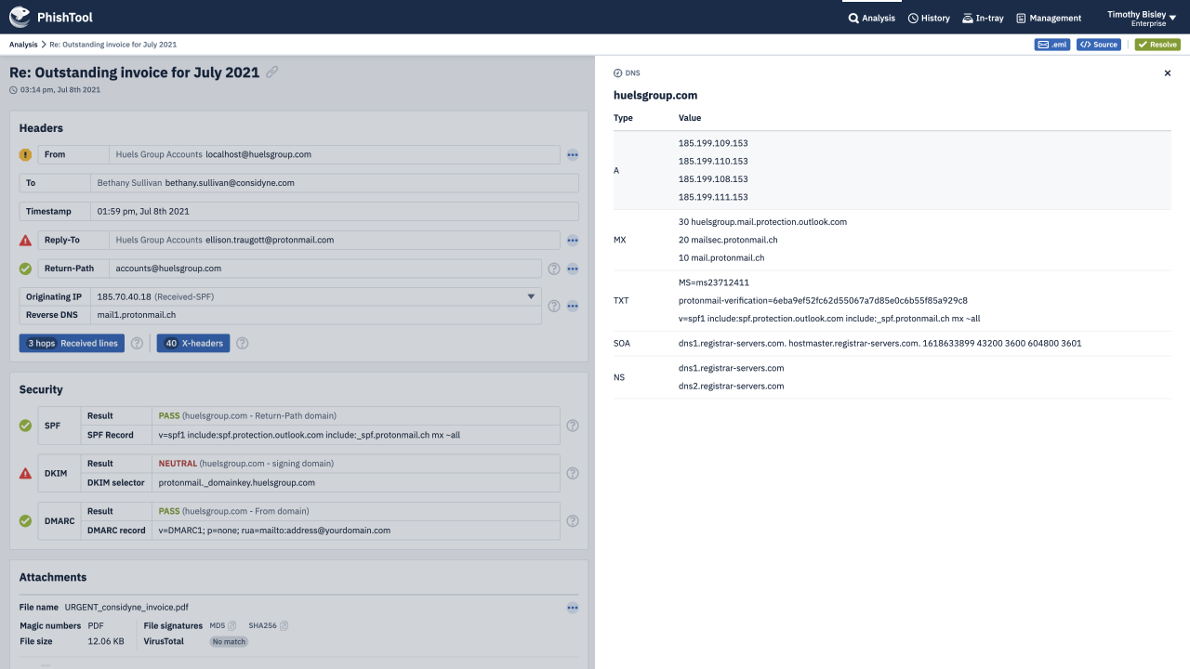This screenshot has height=669, width=1190.
Task: Click Reverse DNS value mail1.protonmail.ch
Action: (x=137, y=315)
